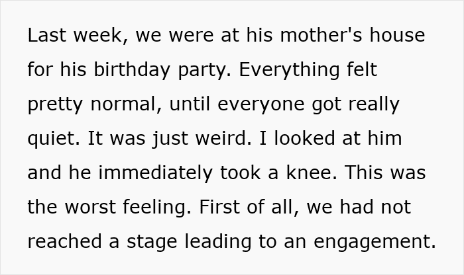
Task: Click the word "looked" in fourth line
Action: point(305,138)
